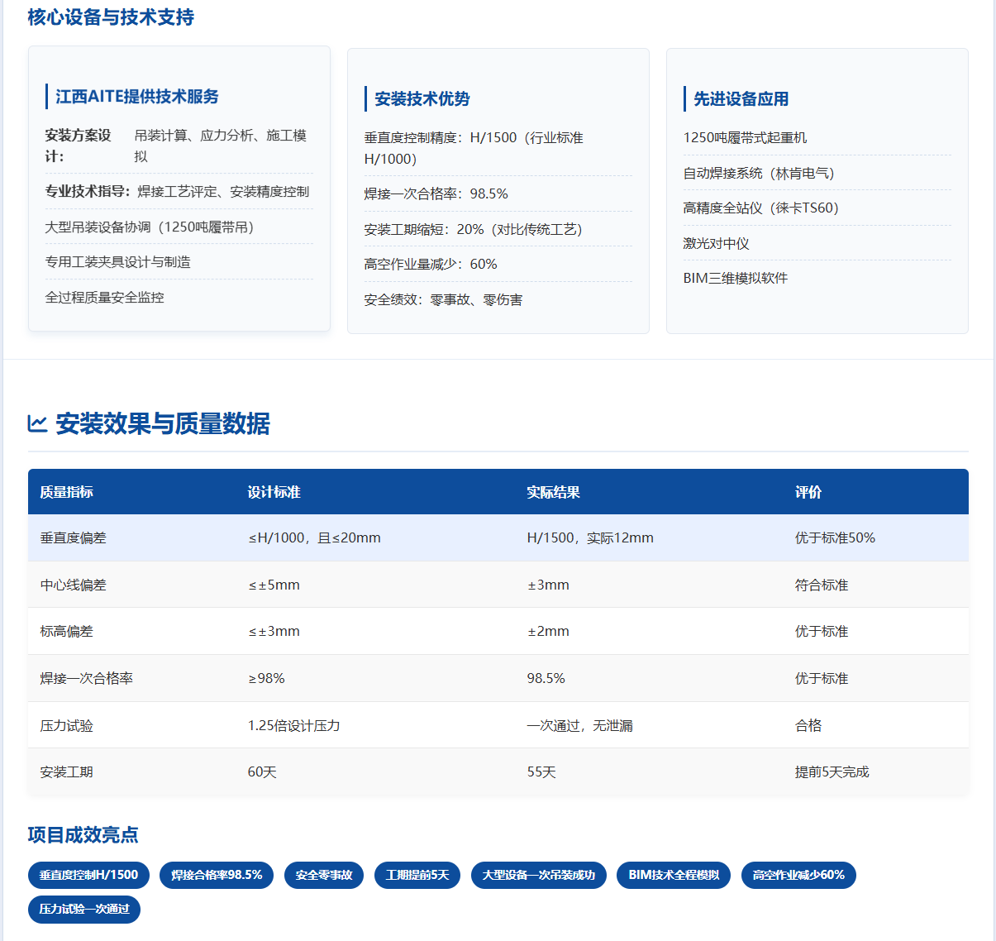Select the highlighted 垂直度偏差 table row
Screen dimensions: 996x941
[498, 537]
